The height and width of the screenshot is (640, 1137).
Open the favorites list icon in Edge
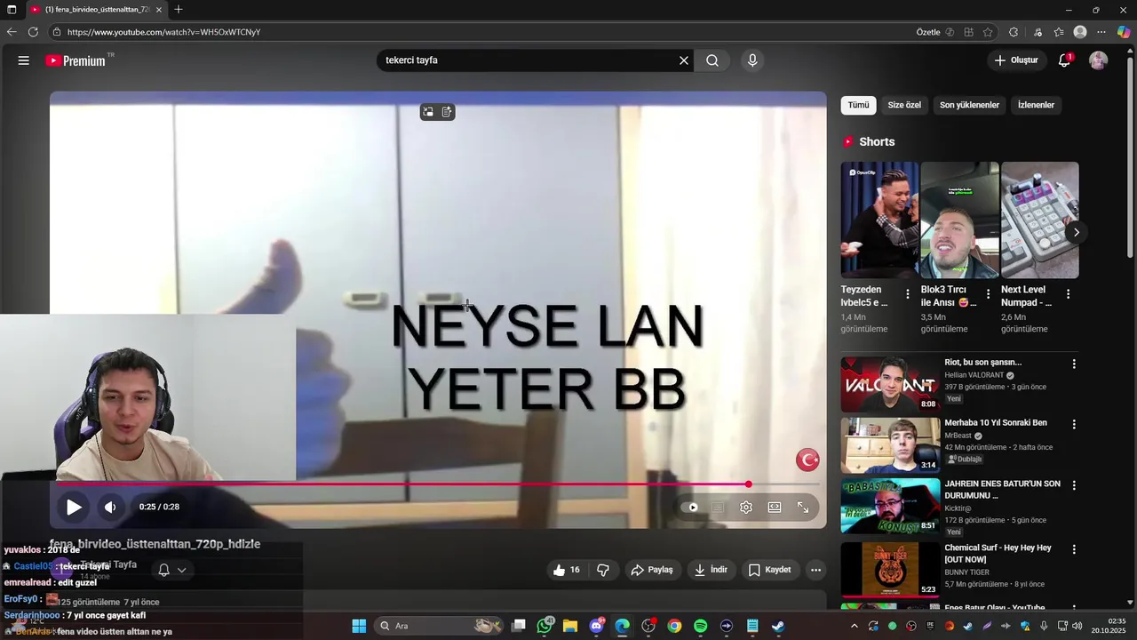tap(1059, 32)
